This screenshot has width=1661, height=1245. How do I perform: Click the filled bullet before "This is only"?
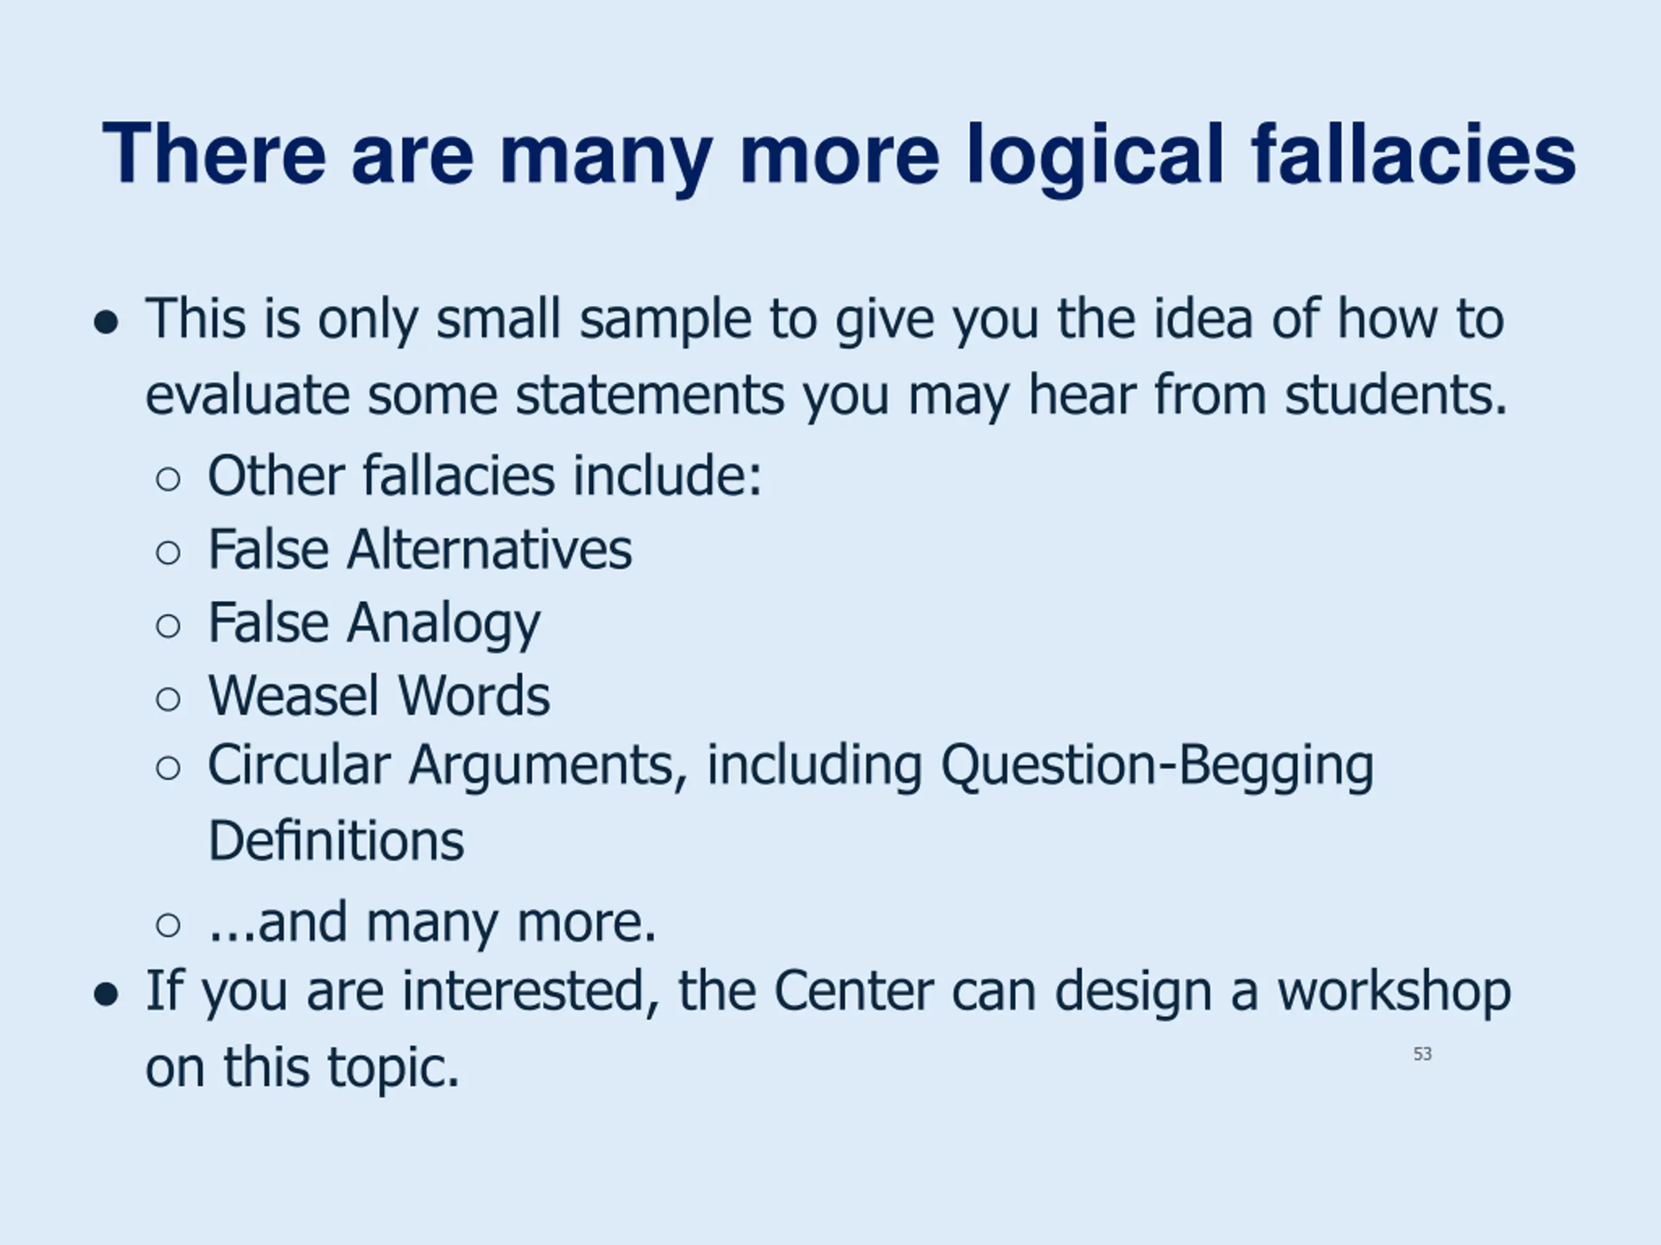(x=106, y=323)
